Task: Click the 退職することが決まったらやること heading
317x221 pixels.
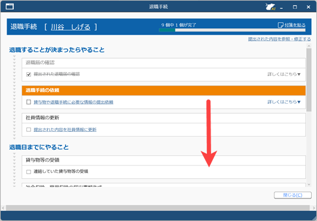Action: click(57, 50)
